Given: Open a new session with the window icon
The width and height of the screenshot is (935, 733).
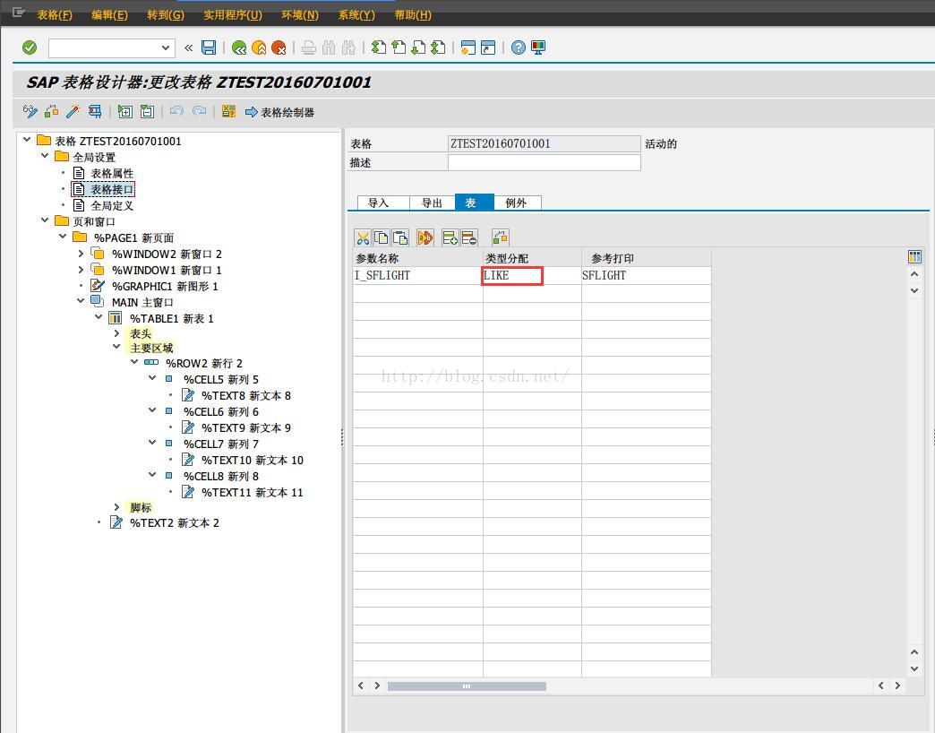Looking at the screenshot, I should point(468,47).
